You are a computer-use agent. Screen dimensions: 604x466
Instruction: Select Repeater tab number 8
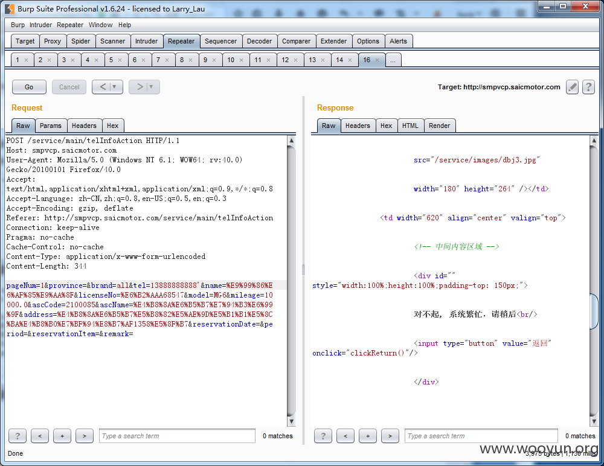click(182, 60)
